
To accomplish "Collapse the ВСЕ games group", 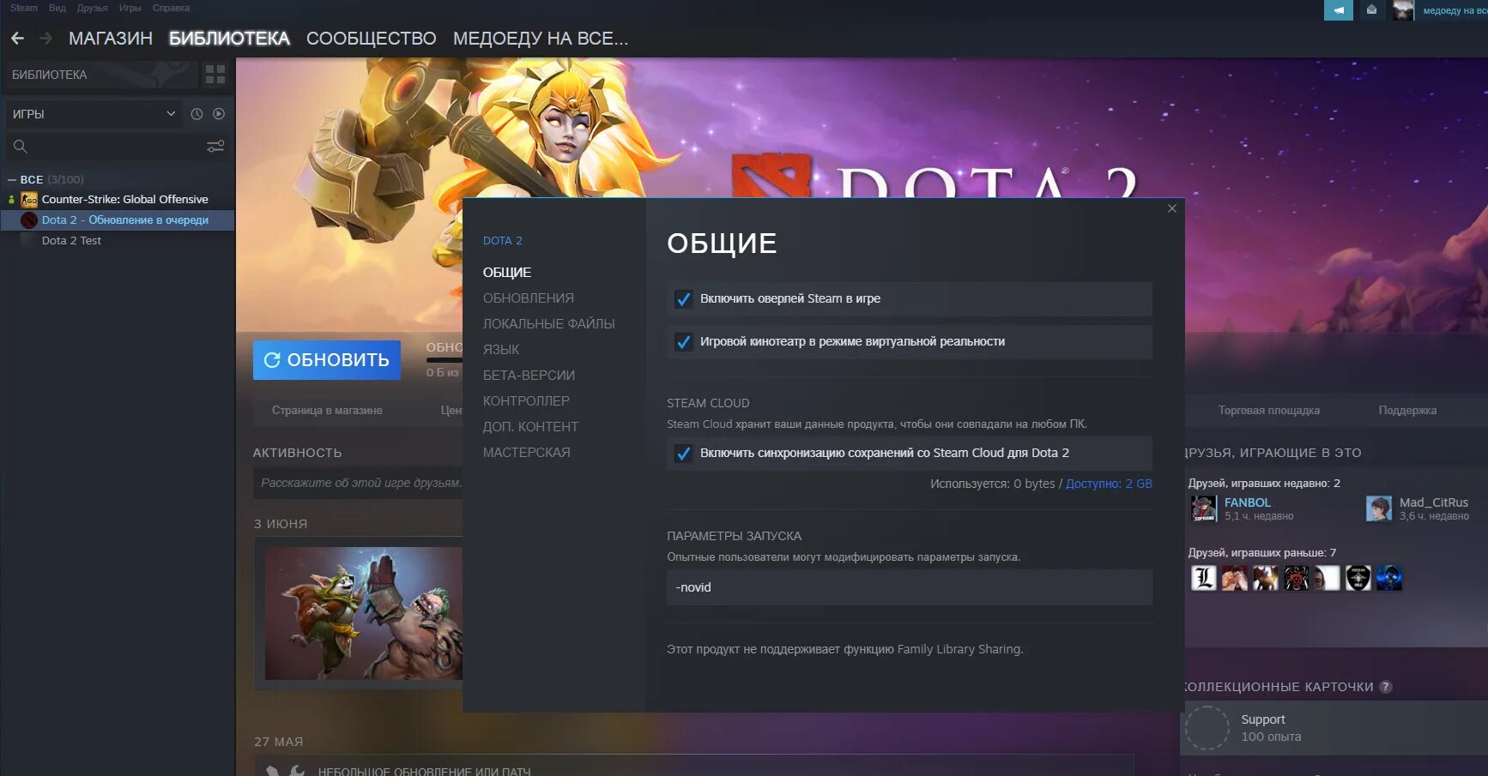I will (x=12, y=180).
